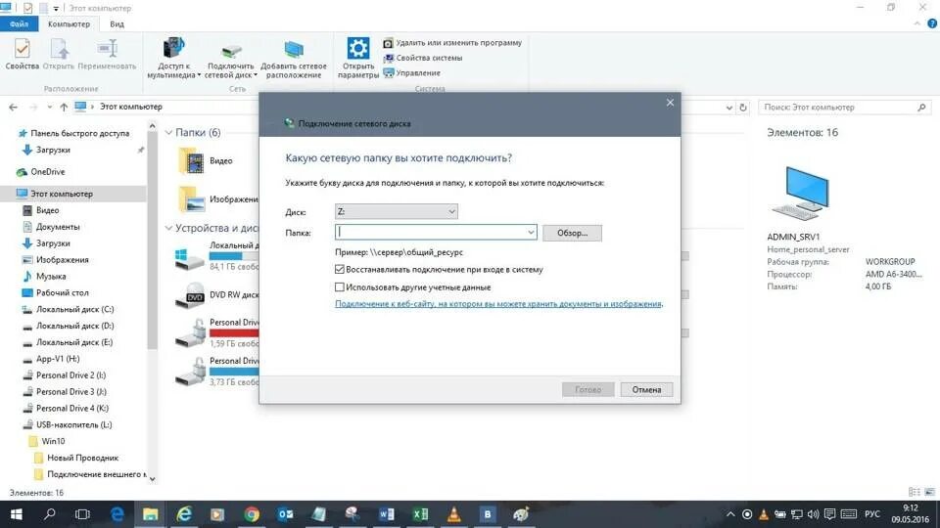
Task: Switch to large icons view button
Action: coord(929,492)
